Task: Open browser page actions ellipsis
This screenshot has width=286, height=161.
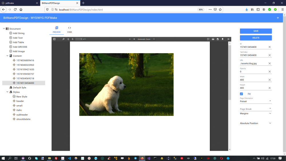Action: [210, 9]
